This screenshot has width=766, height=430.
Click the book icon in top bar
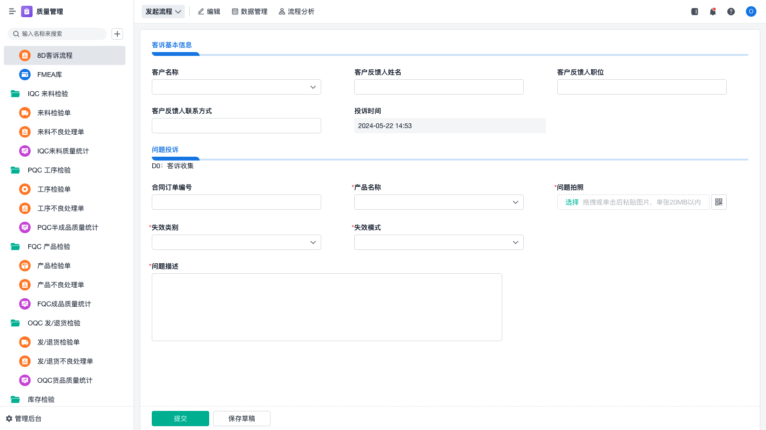[x=695, y=11]
